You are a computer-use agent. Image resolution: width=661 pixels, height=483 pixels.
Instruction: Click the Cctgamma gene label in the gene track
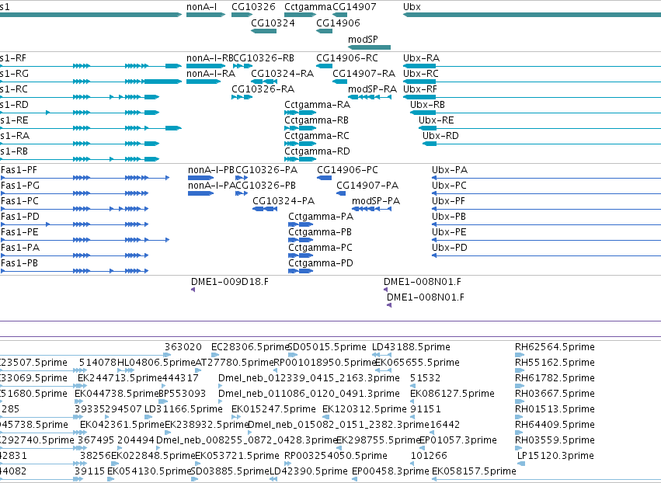pyautogui.click(x=308, y=7)
